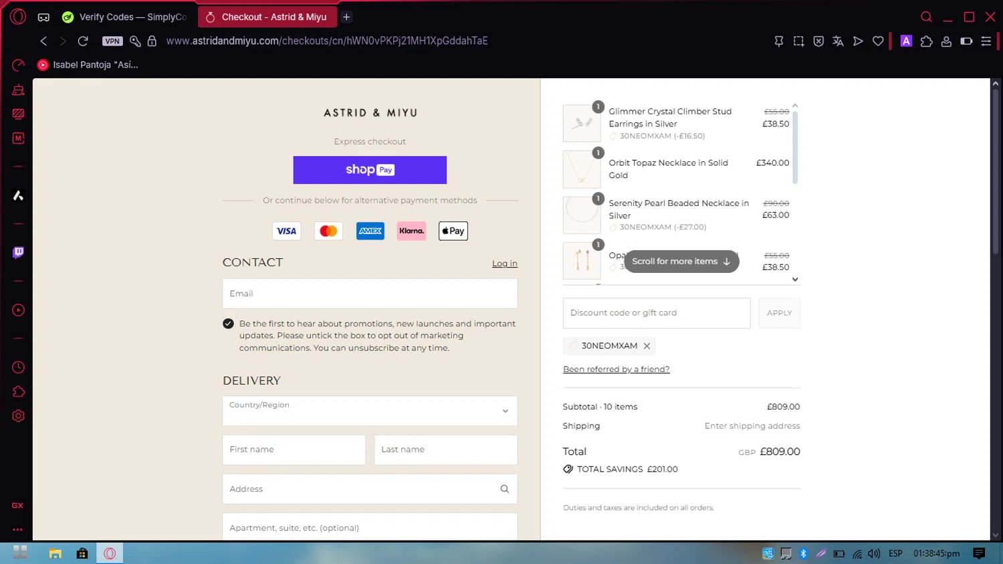Click Apartment, suite optional field
The width and height of the screenshot is (1003, 564).
(370, 528)
